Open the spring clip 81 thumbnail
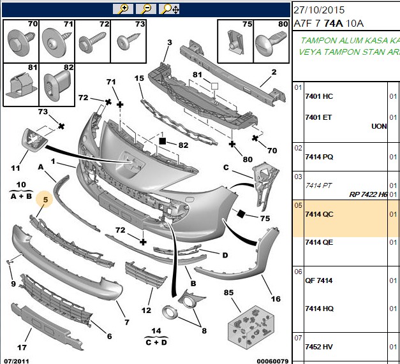Viewport: 400px width, 364px height. click(x=21, y=85)
